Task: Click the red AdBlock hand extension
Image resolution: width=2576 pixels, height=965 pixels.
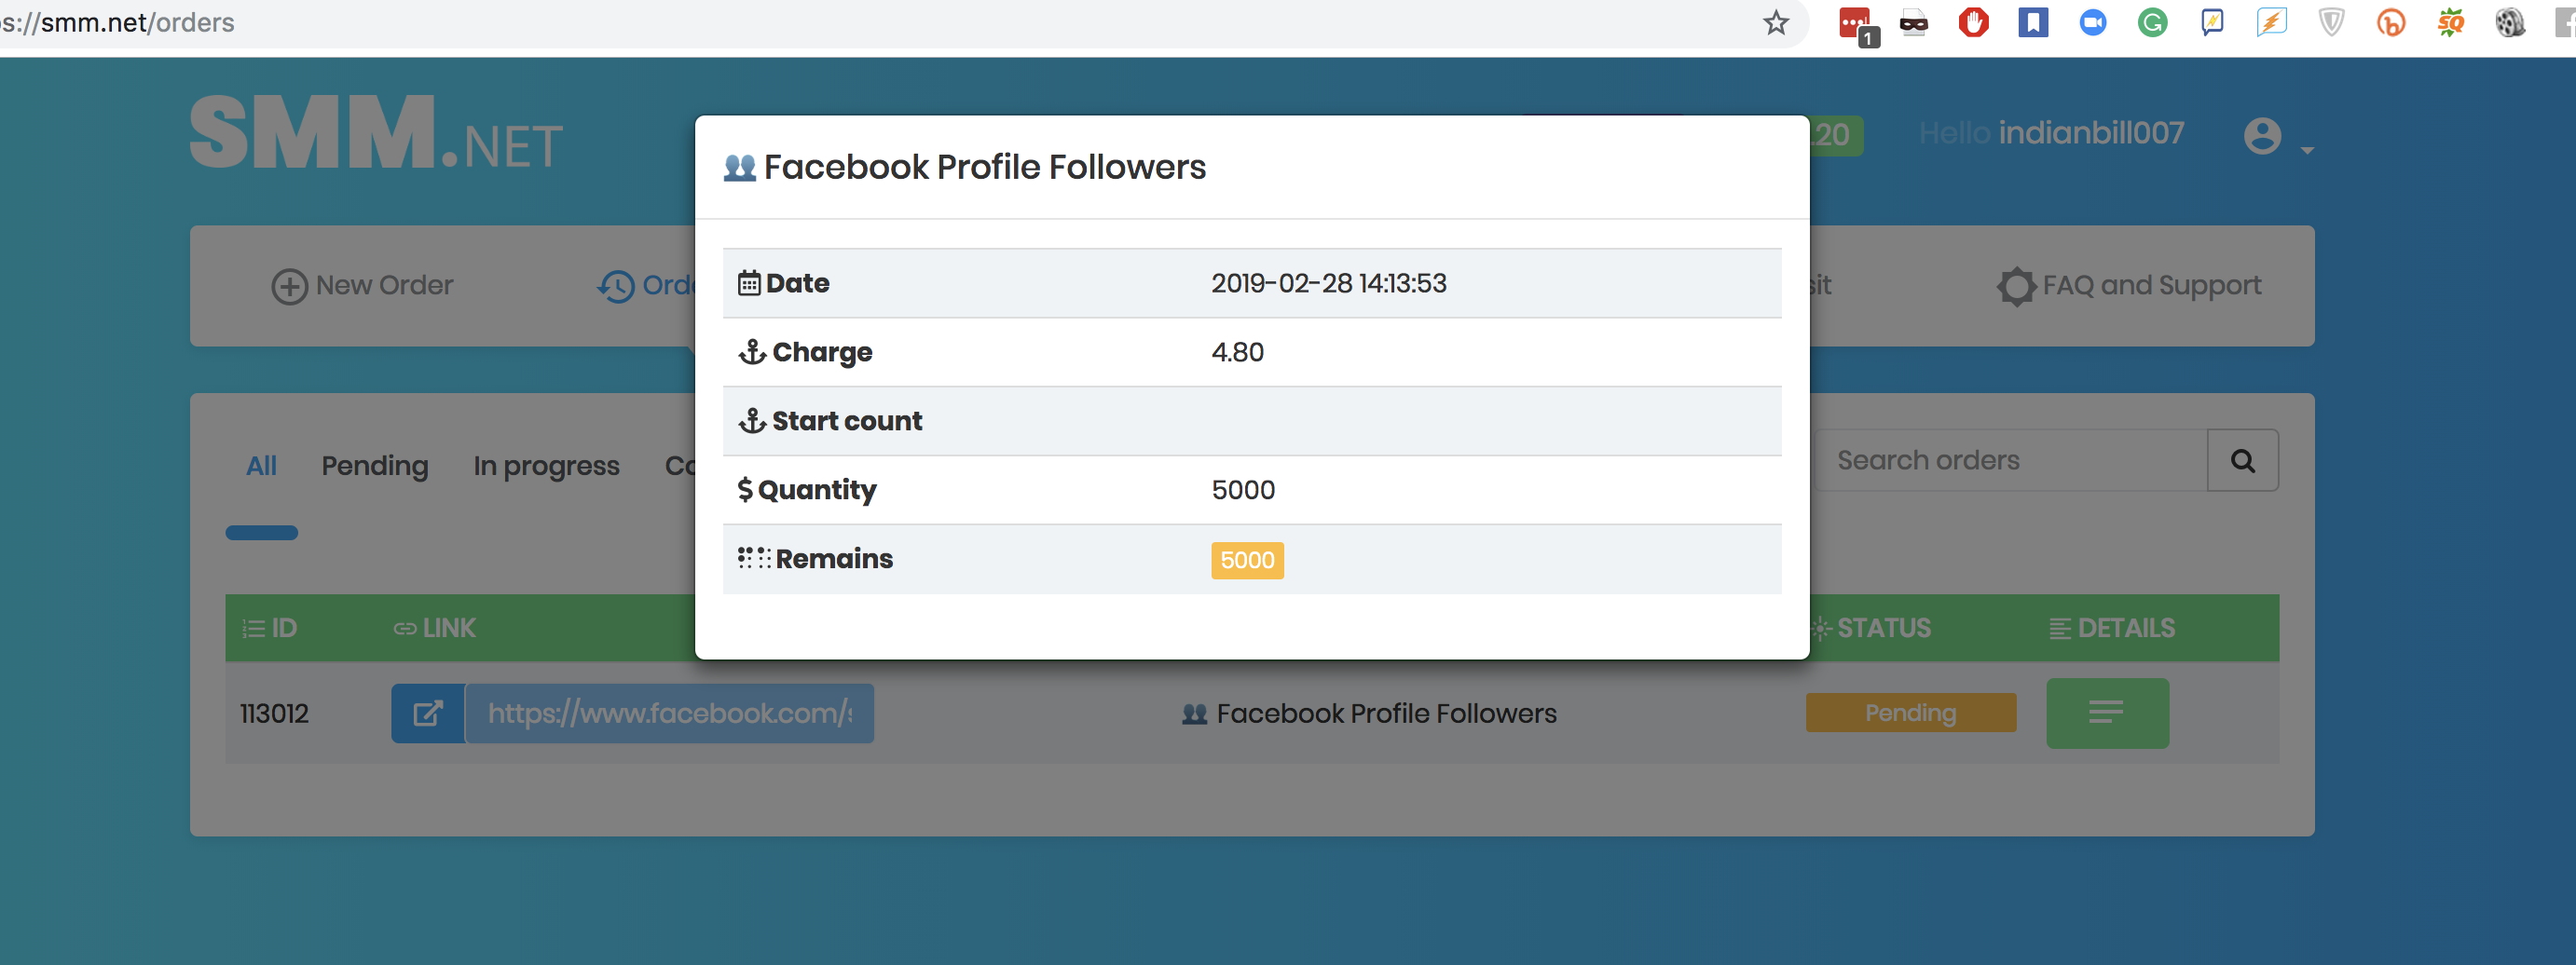Action: coord(1973,22)
